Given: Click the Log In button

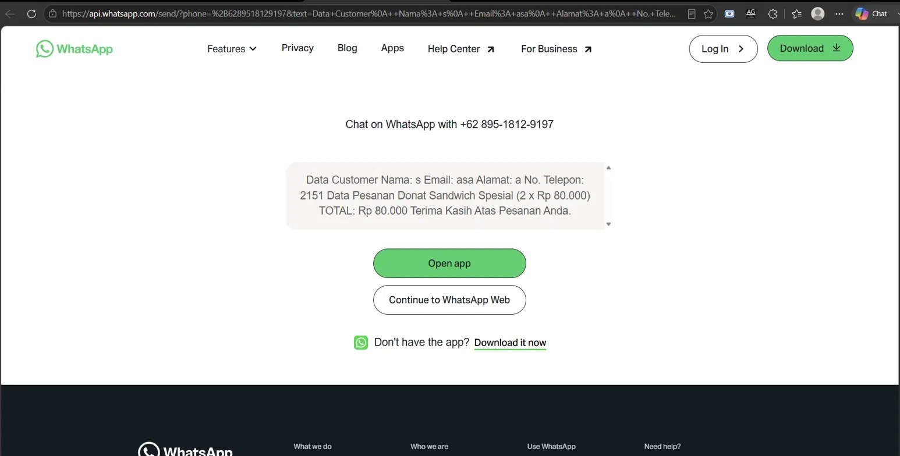Looking at the screenshot, I should tap(723, 49).
